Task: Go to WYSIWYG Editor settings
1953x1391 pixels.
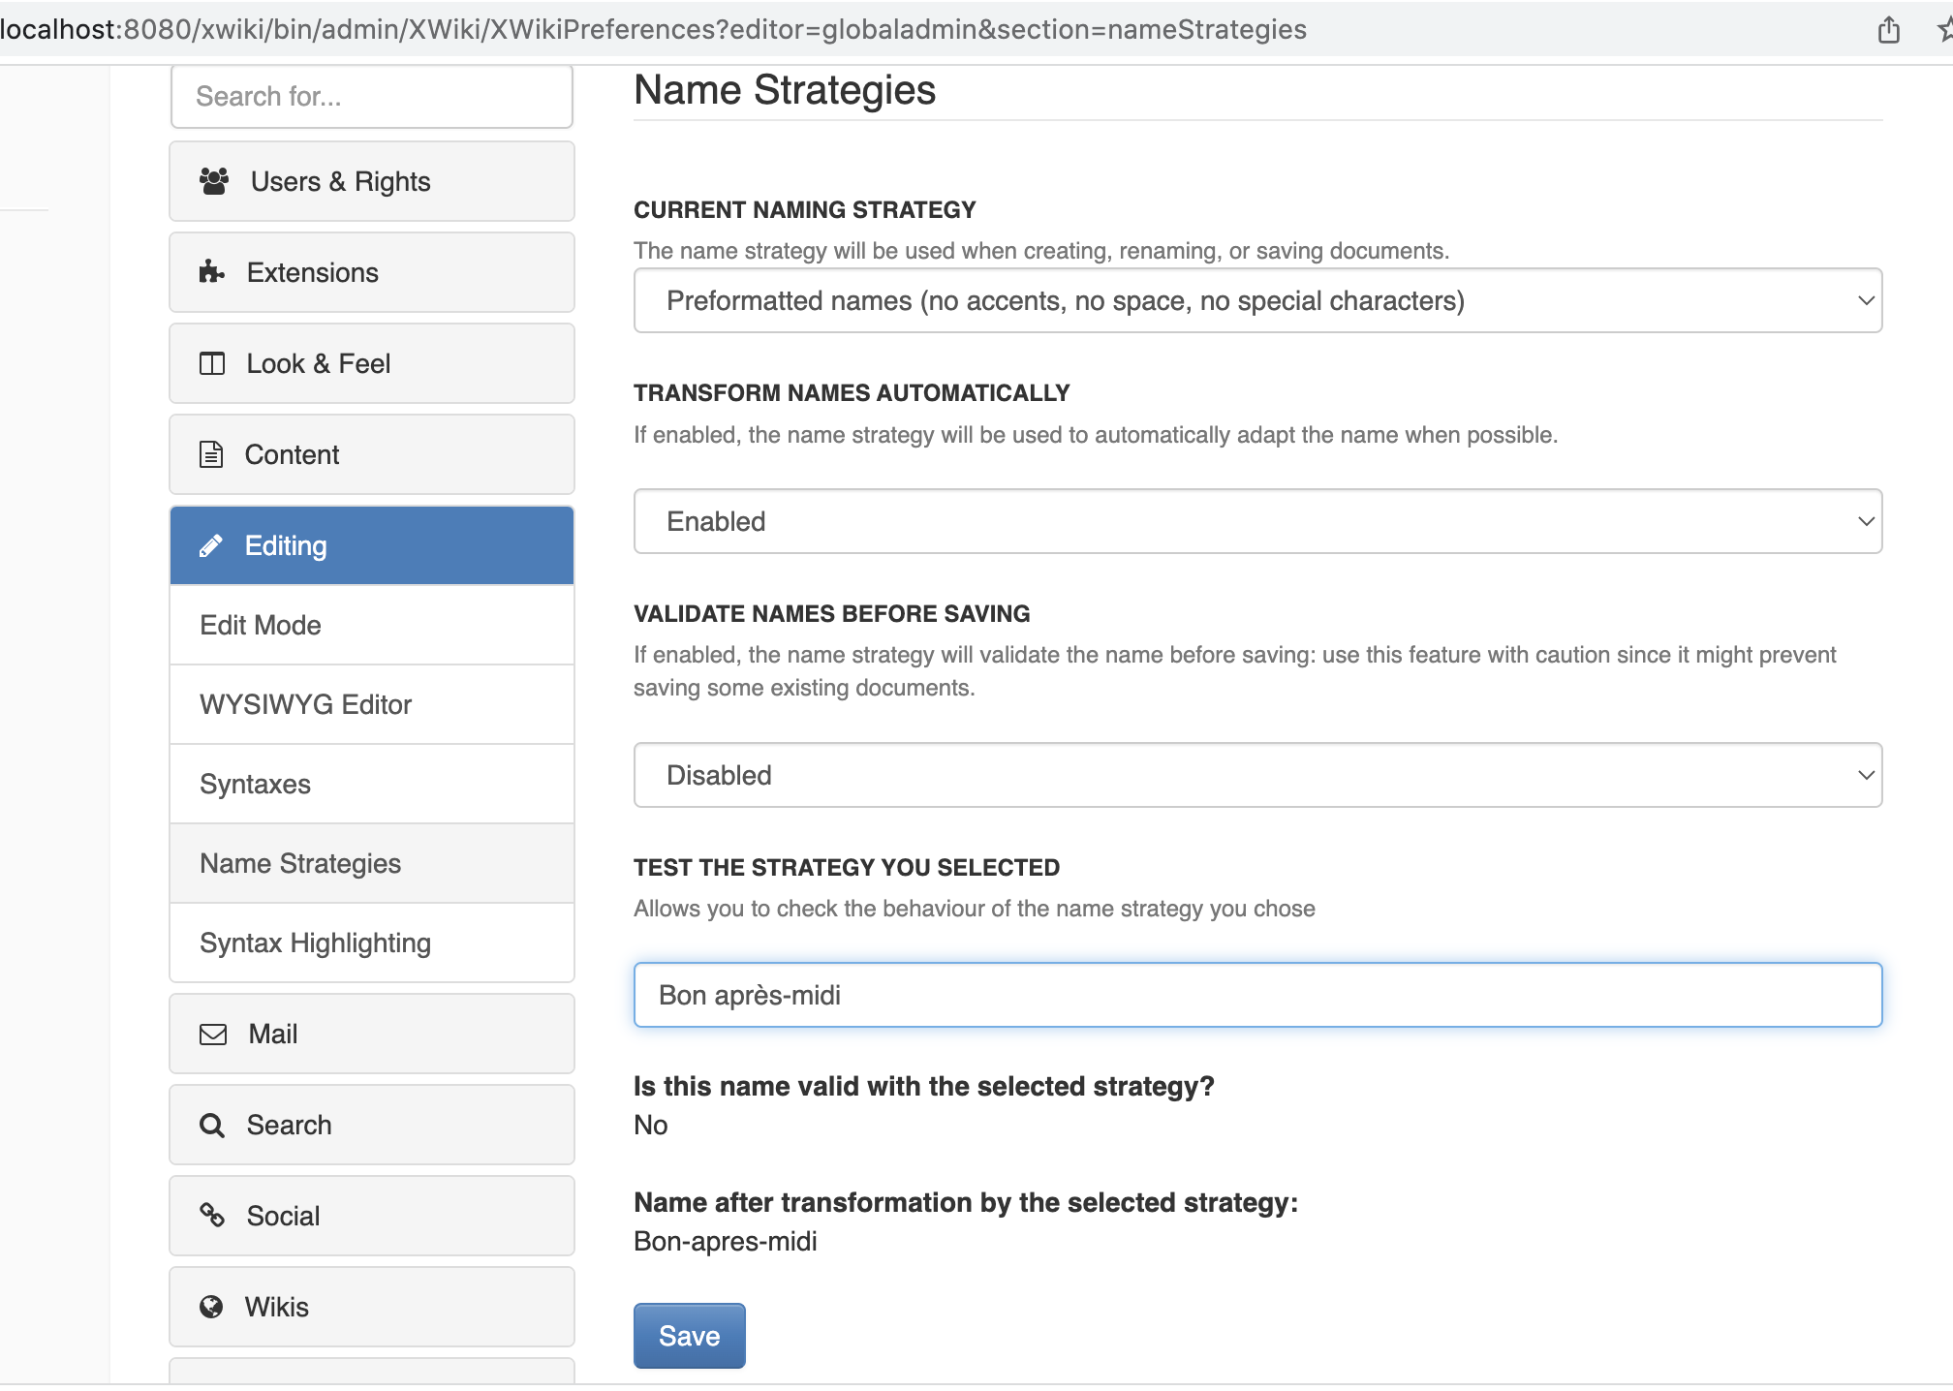Action: pyautogui.click(x=371, y=705)
